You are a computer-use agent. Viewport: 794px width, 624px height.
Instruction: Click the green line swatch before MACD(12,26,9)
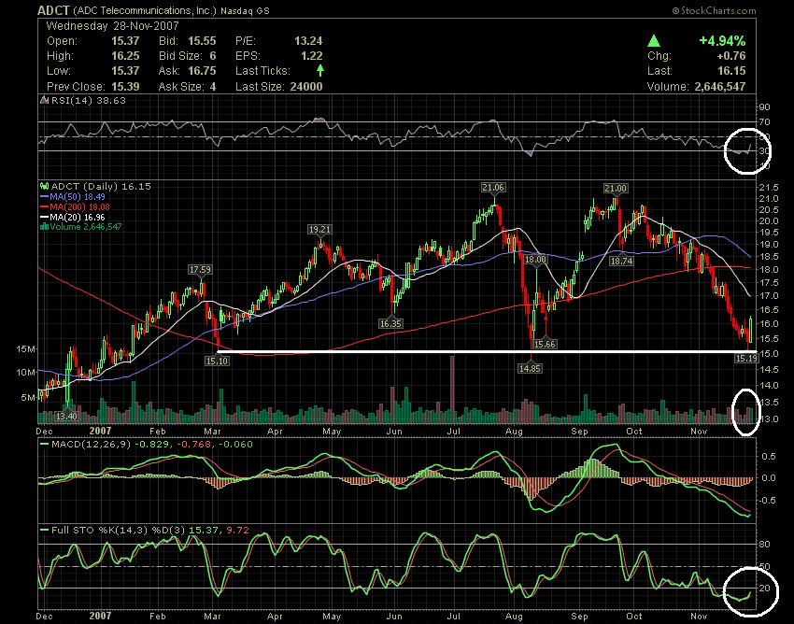tap(45, 445)
